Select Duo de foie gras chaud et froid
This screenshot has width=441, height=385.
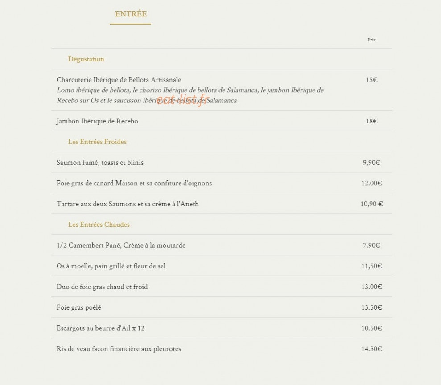102,287
